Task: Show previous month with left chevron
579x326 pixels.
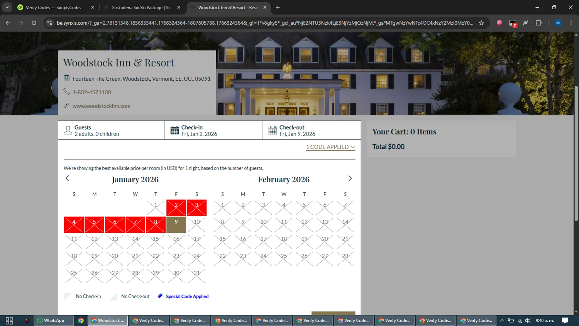Action: [x=67, y=178]
